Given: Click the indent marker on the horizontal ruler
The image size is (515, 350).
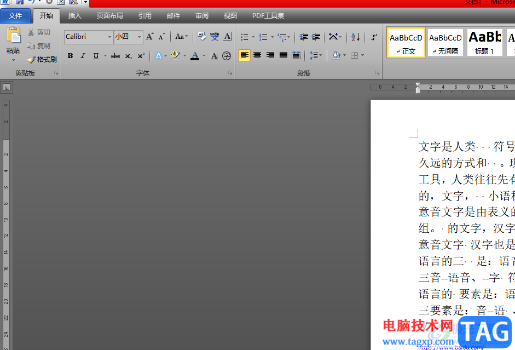Looking at the screenshot, I should pos(418,88).
